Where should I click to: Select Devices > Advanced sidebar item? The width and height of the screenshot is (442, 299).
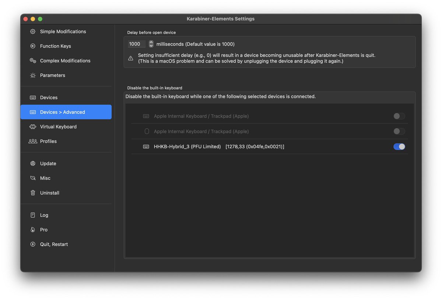tap(66, 112)
